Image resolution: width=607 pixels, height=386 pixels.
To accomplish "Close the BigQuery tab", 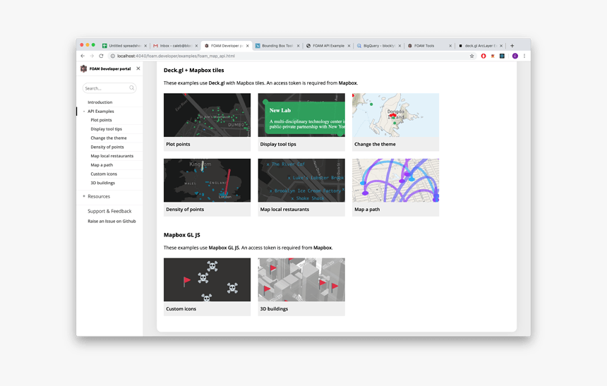I will pyautogui.click(x=400, y=46).
